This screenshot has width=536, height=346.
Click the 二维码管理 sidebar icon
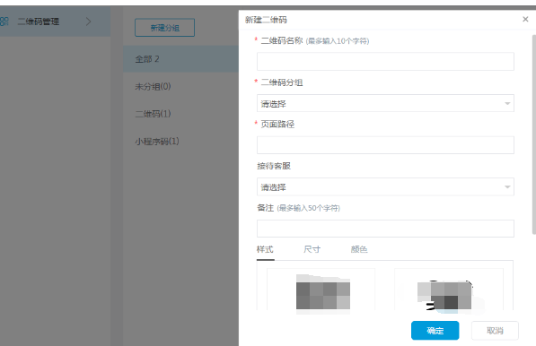coord(4,22)
